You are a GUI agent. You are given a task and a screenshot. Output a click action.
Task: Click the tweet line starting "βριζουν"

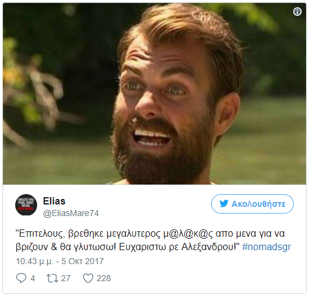(x=153, y=247)
